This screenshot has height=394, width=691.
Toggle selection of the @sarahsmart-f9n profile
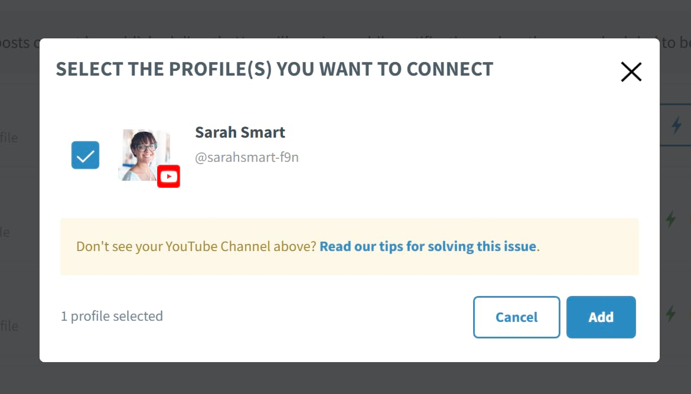click(85, 155)
